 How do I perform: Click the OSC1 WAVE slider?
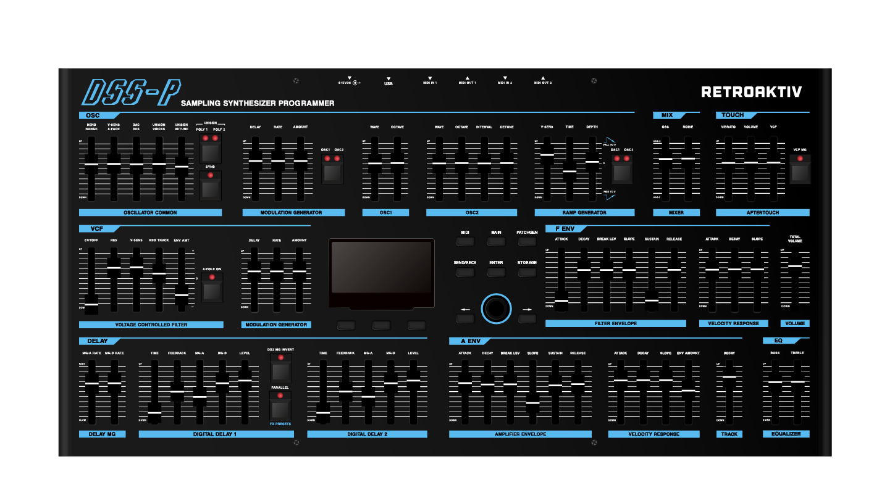(374, 168)
